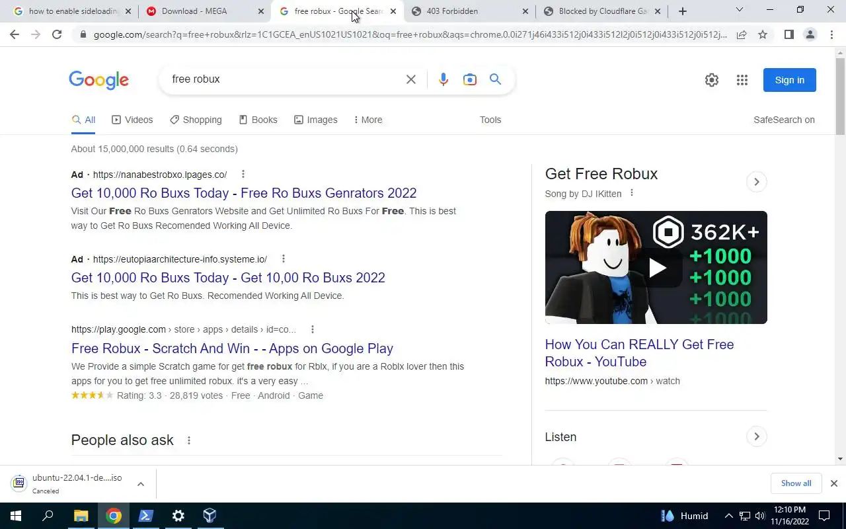The width and height of the screenshot is (846, 529).
Task: Open options for eutopiaarchitecture ad
Action: 284,259
